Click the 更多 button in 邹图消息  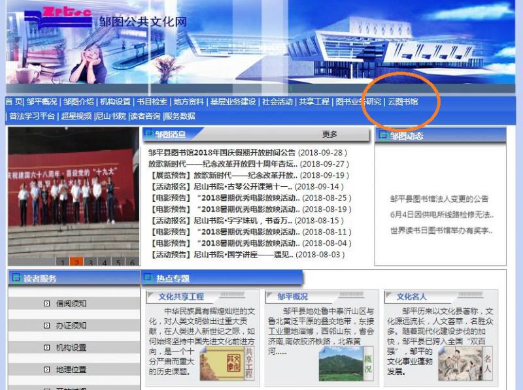(x=330, y=135)
